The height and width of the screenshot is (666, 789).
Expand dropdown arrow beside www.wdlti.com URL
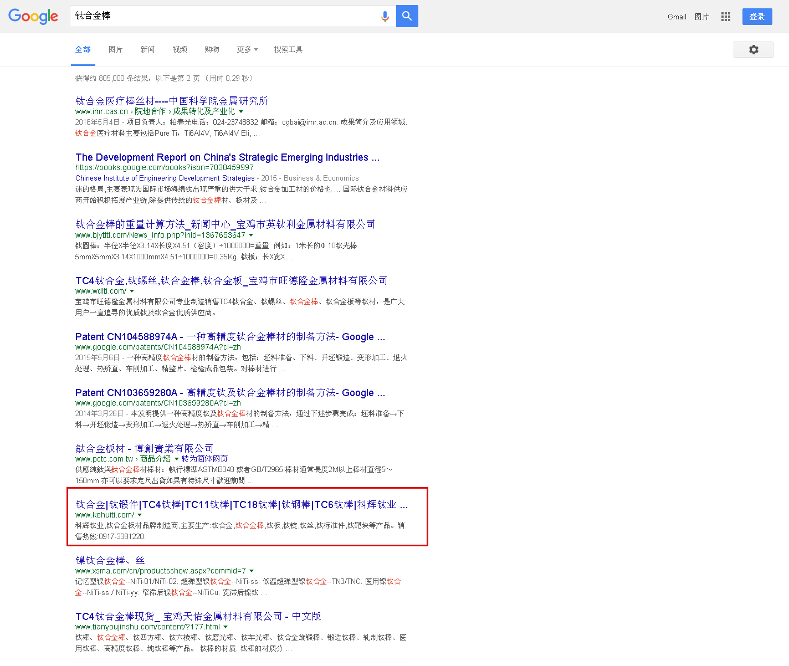[132, 291]
